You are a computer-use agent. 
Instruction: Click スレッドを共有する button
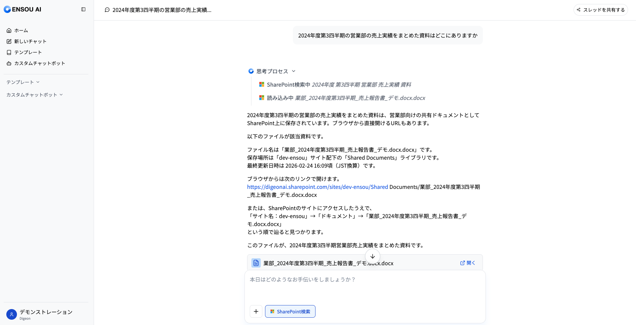[600, 10]
